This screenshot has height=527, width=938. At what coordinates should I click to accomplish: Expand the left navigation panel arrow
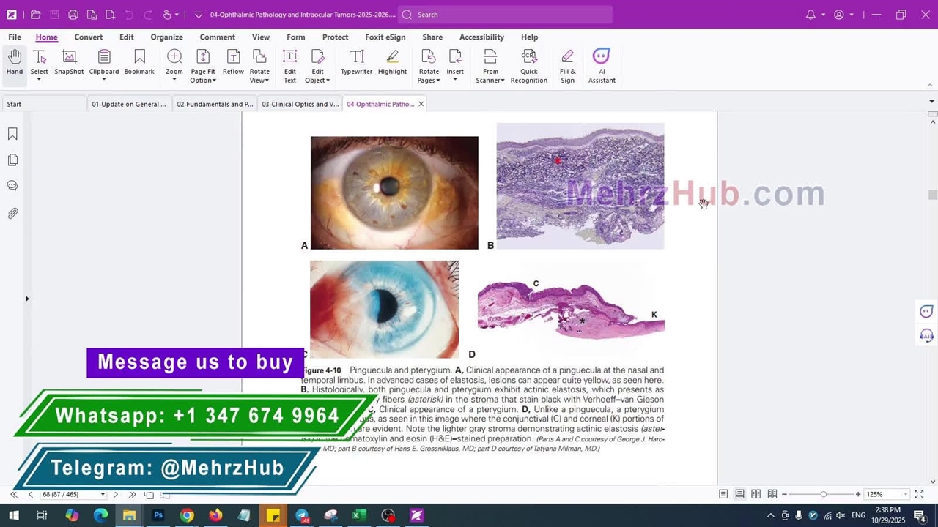[x=27, y=299]
